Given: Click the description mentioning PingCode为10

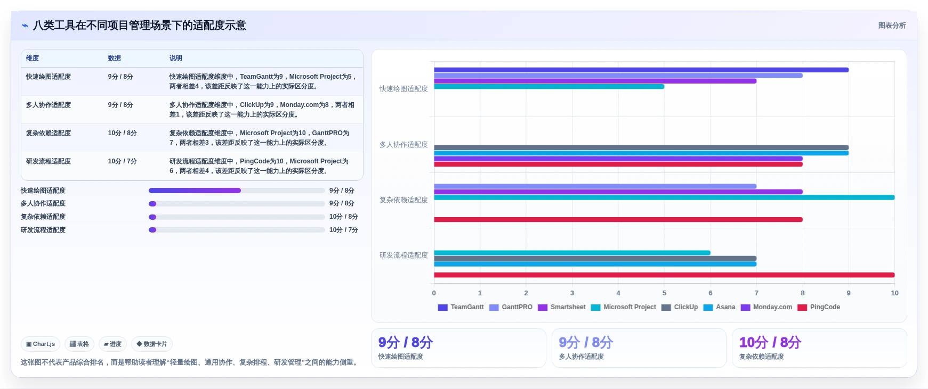Looking at the screenshot, I should pos(260,167).
